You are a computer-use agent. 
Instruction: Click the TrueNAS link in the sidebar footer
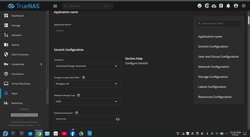(x=37, y=125)
